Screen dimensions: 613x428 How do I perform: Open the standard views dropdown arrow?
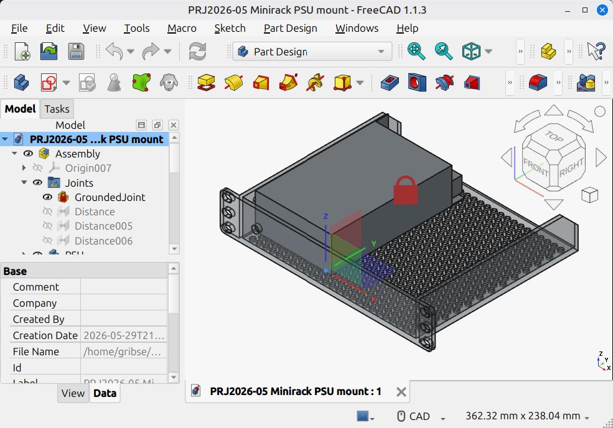pos(489,52)
